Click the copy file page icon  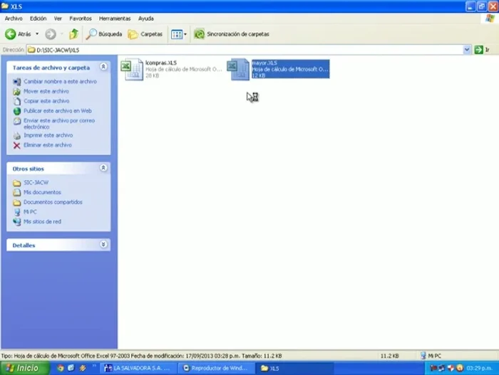(x=17, y=101)
